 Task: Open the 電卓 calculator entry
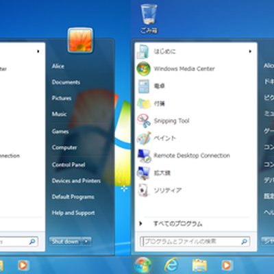(x=196, y=86)
